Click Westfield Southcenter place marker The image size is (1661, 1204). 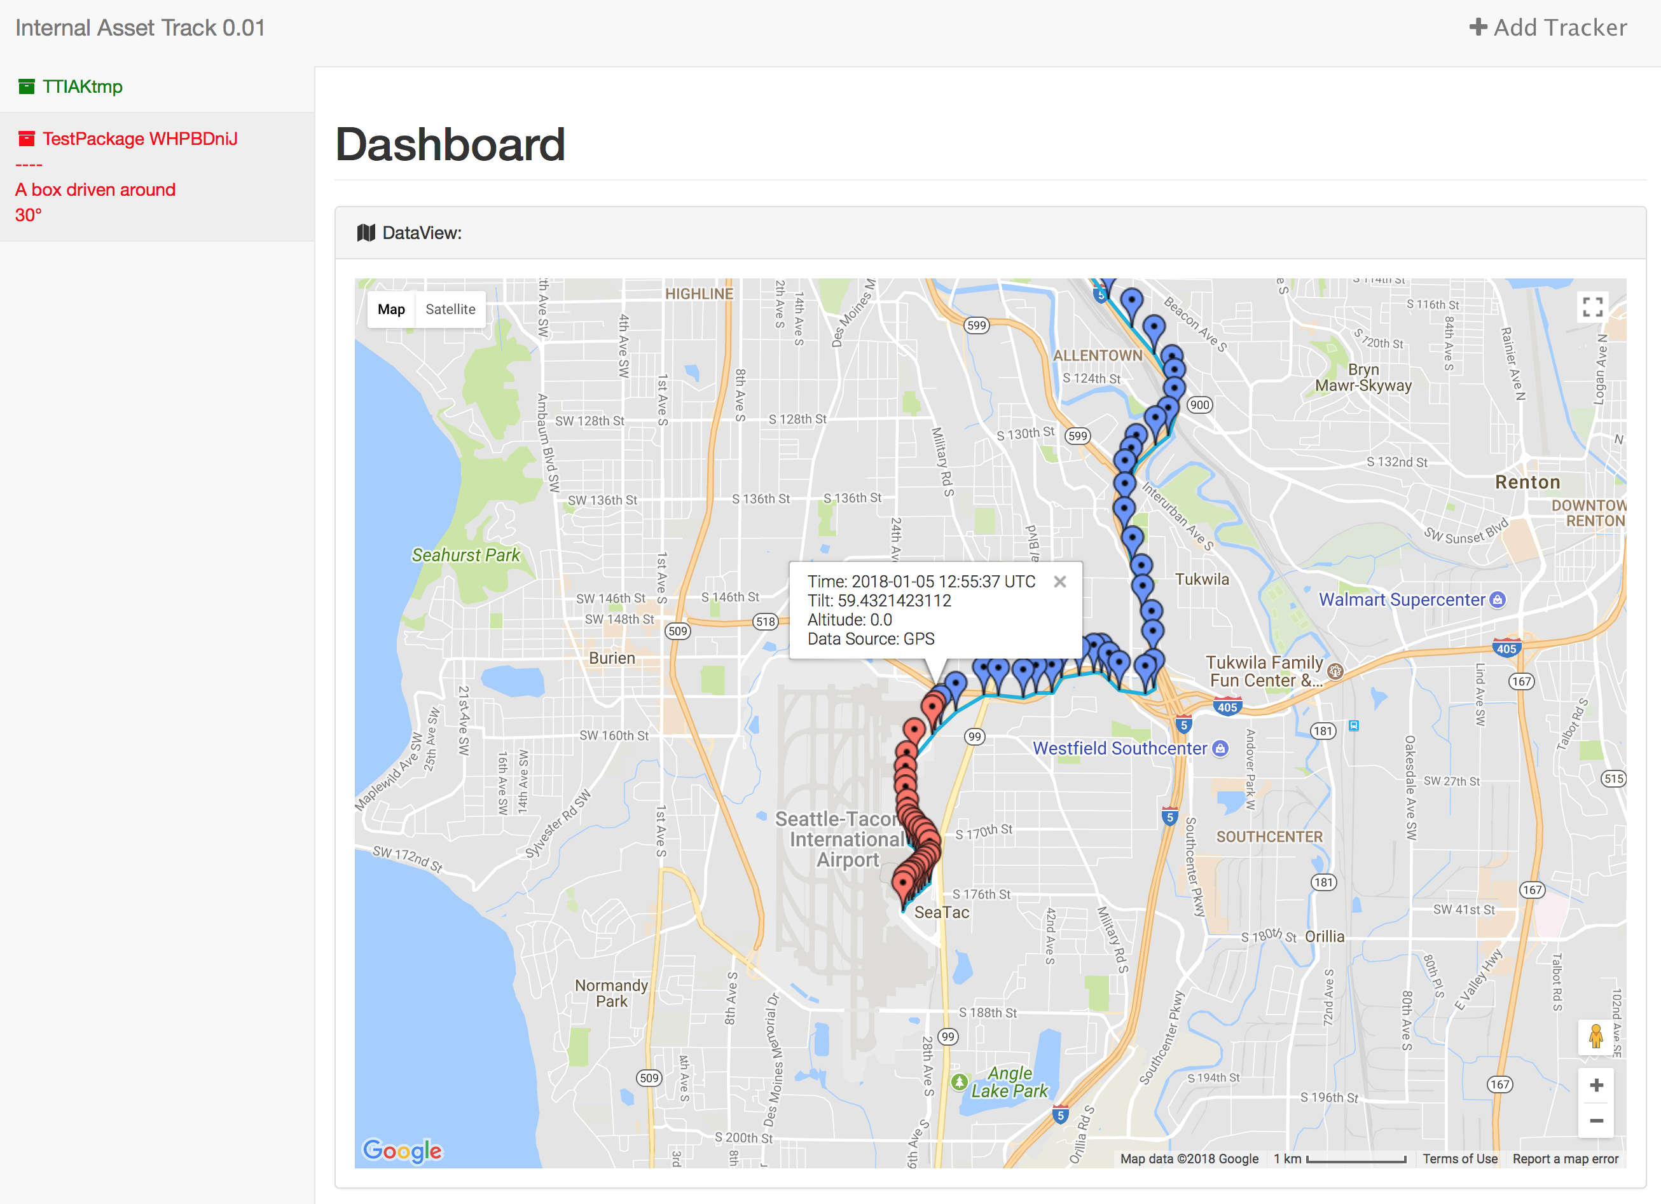1220,748
